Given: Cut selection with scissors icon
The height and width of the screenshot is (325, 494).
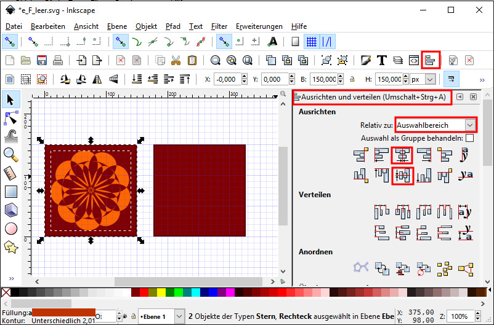Looking at the screenshot, I should point(176,60).
